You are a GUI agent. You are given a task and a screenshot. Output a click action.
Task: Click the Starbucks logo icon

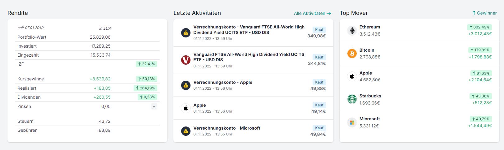[x=352, y=99]
